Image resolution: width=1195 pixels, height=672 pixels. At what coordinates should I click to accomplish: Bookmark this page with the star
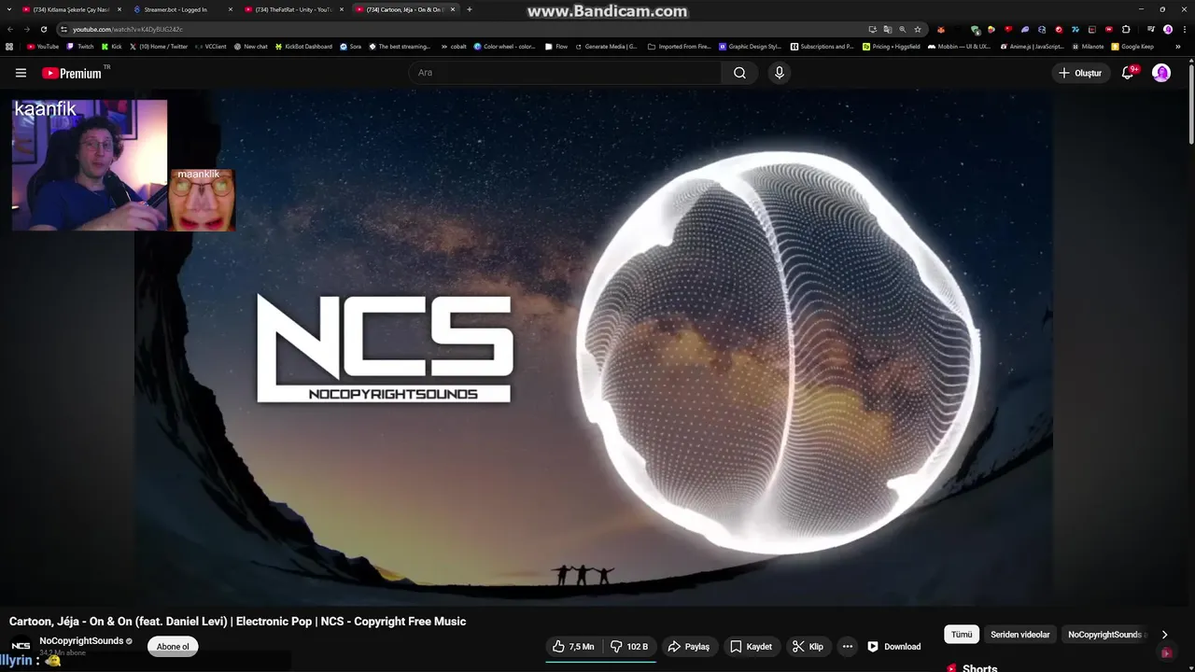(918, 29)
